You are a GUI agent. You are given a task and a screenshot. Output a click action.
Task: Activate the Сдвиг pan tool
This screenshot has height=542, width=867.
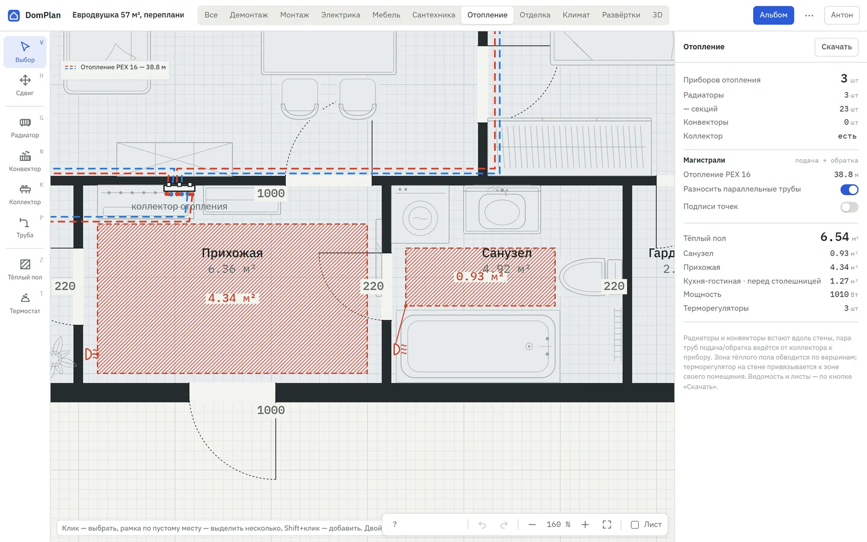25,86
